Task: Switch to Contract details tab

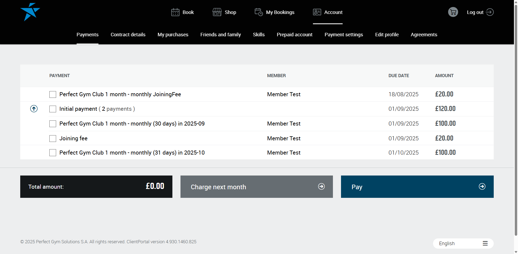Action: click(x=128, y=35)
